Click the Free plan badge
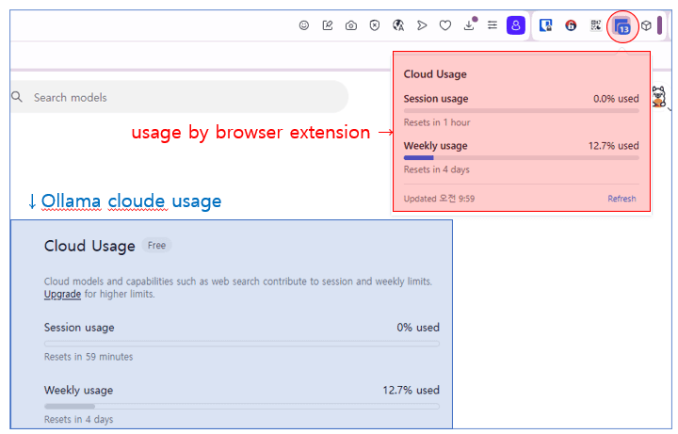678x434 pixels. [x=156, y=245]
